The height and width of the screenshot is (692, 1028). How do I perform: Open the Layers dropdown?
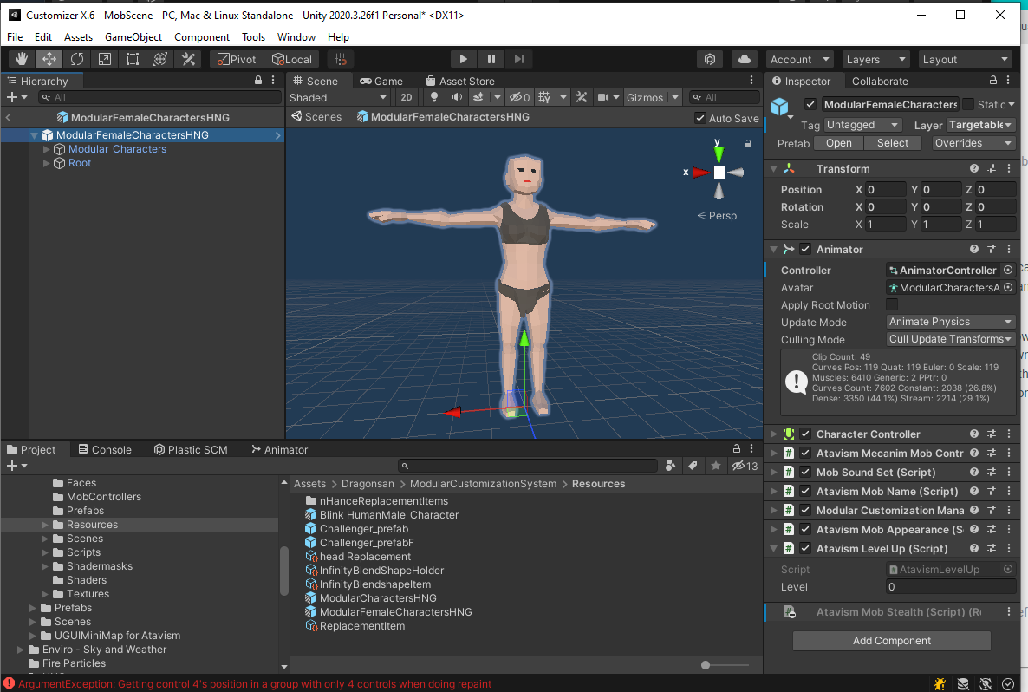(x=875, y=59)
